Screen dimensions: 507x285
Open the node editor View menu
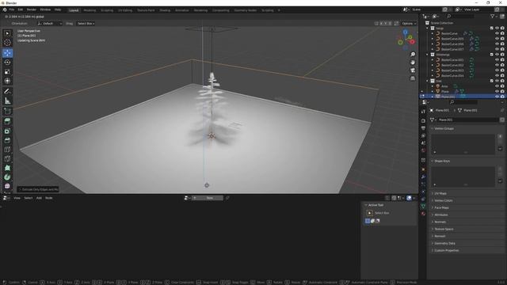coord(17,198)
